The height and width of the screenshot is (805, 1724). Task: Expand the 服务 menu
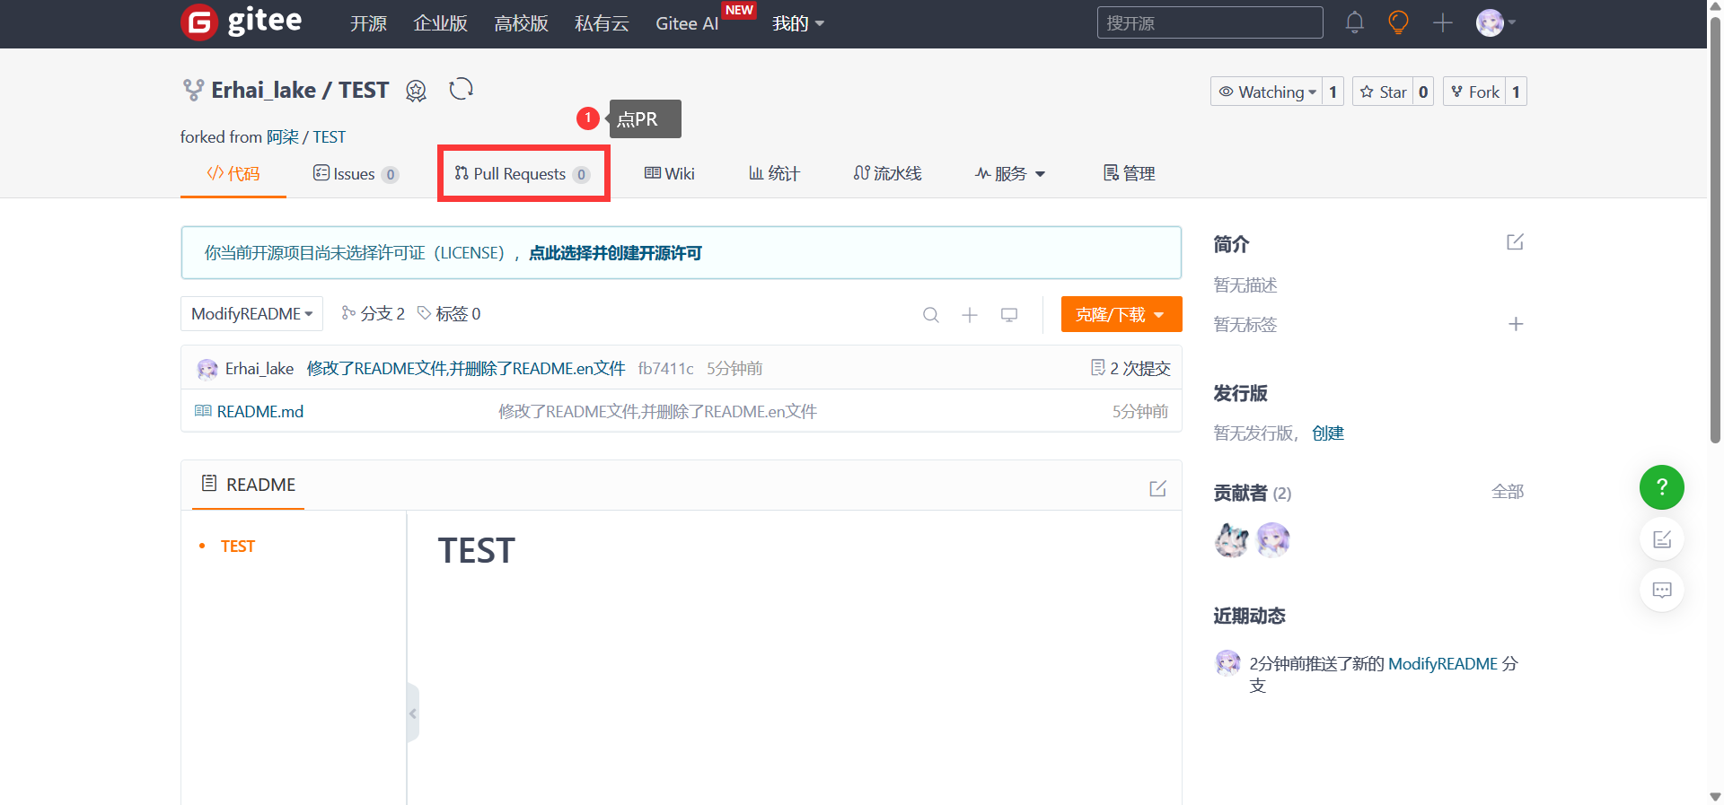pos(1010,174)
